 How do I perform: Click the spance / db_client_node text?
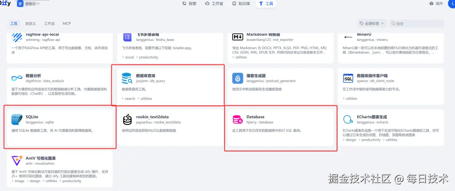[x=375, y=81]
